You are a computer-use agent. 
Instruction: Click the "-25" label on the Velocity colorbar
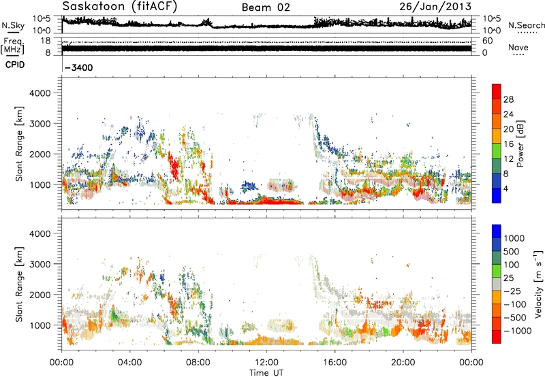click(512, 291)
